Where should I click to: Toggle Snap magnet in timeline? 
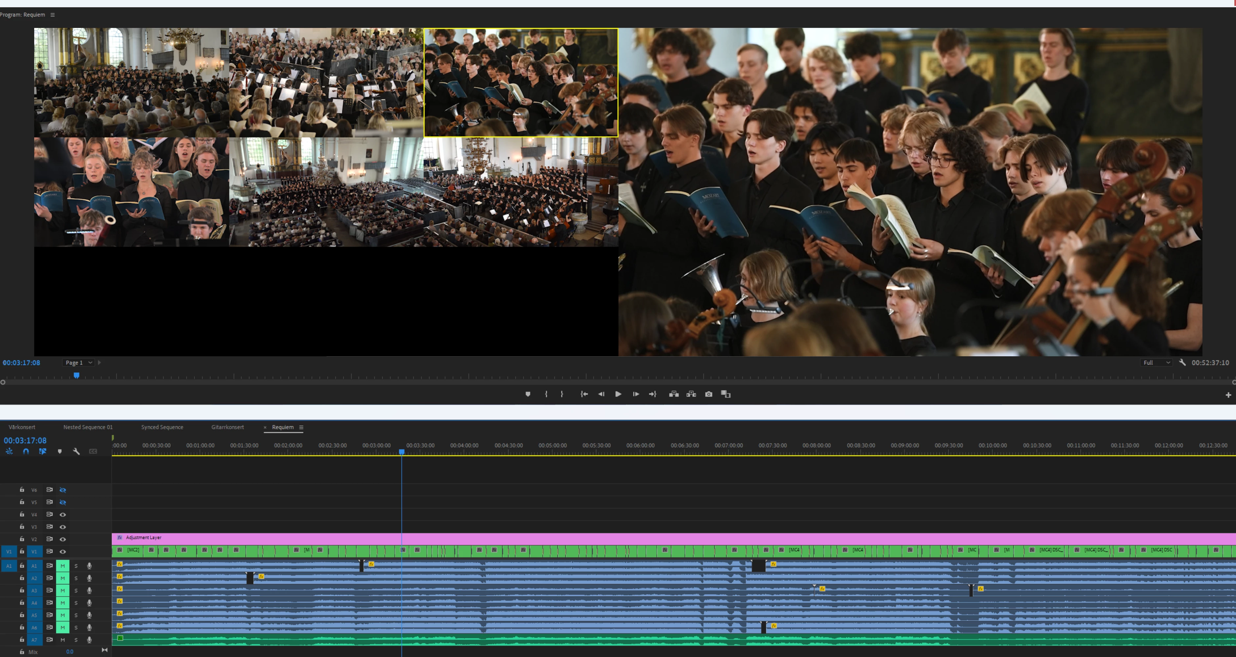click(26, 451)
